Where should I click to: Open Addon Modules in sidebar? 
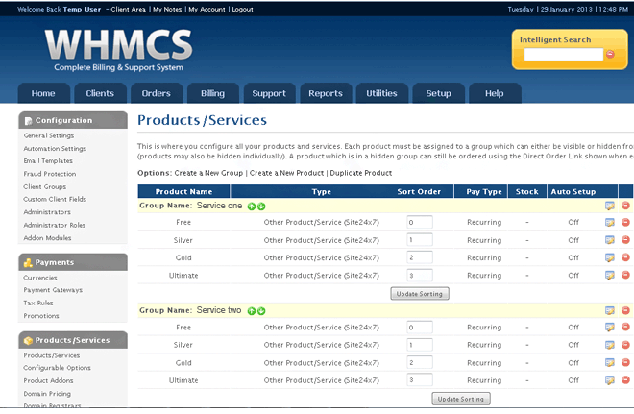pyautogui.click(x=47, y=238)
